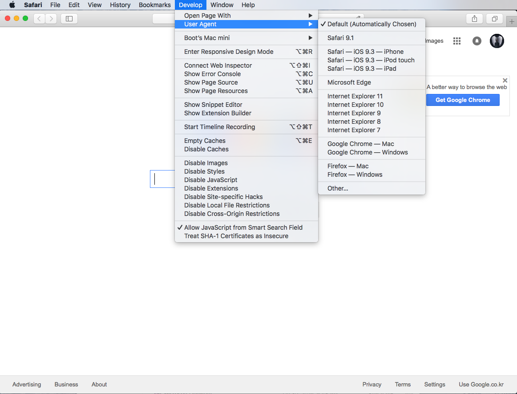This screenshot has height=394, width=517.
Task: Toggle Treat SHA-1 Certificates as Insecure
Action: pyautogui.click(x=246, y=236)
